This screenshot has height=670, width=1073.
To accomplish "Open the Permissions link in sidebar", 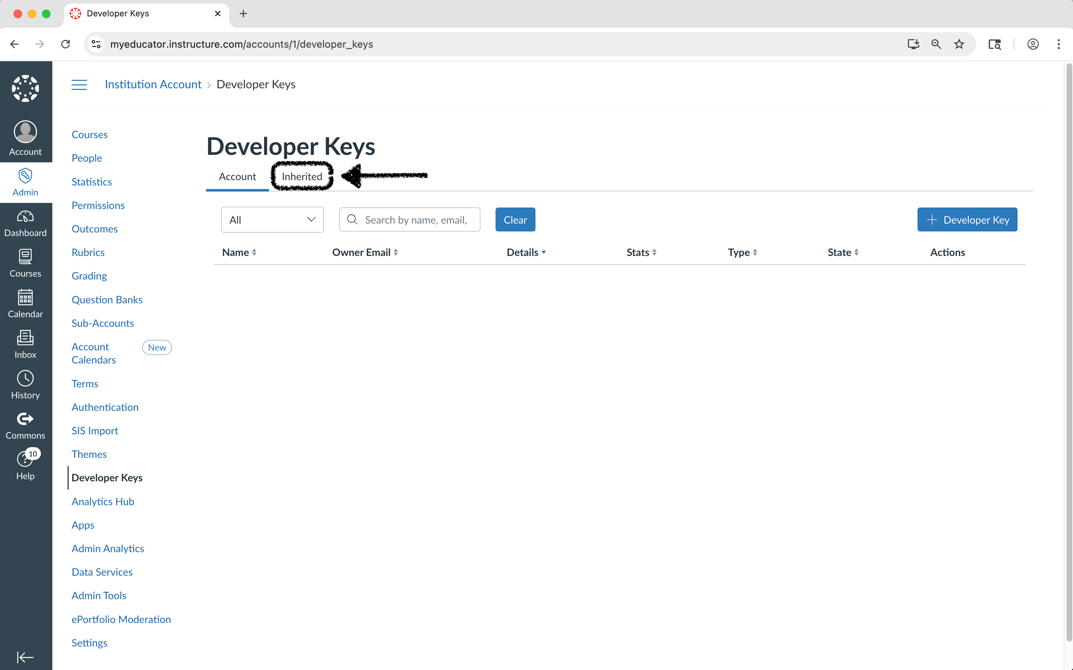I will click(x=98, y=205).
